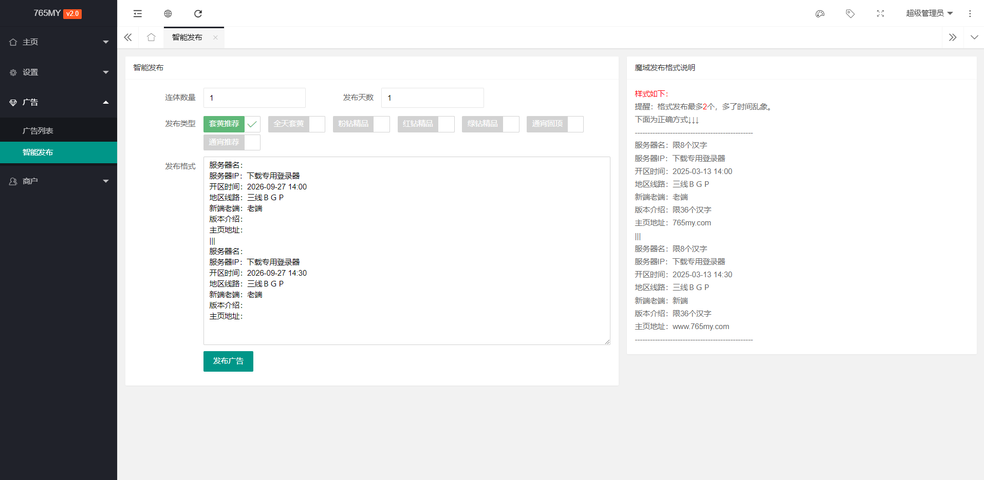The height and width of the screenshot is (480, 984).
Task: Open the theme palette icon
Action: (x=820, y=13)
